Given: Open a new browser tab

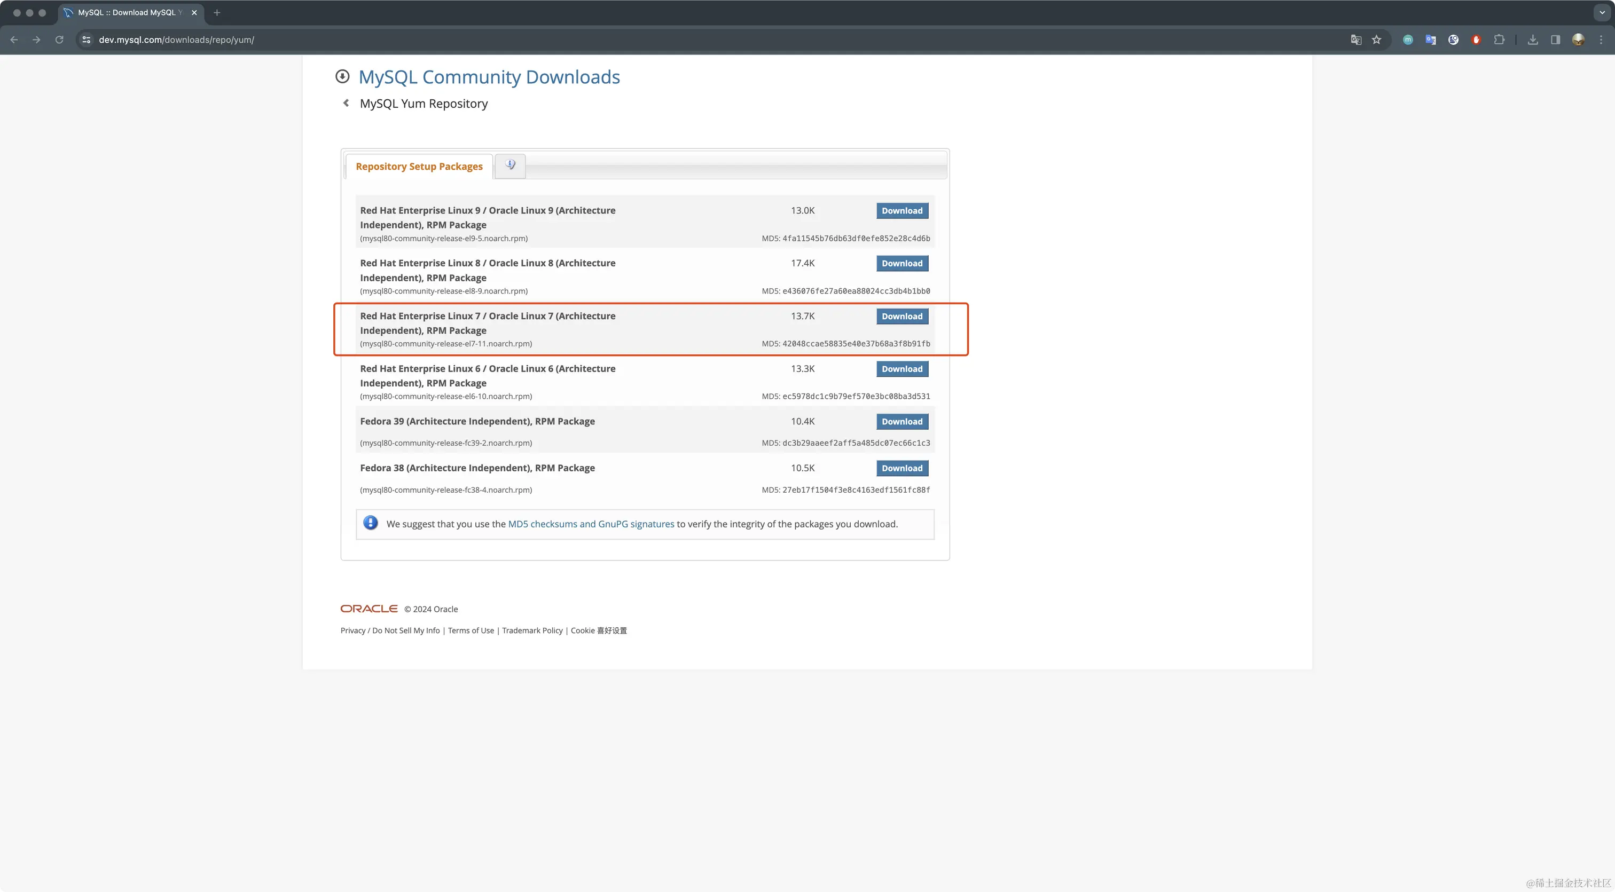Looking at the screenshot, I should [217, 12].
